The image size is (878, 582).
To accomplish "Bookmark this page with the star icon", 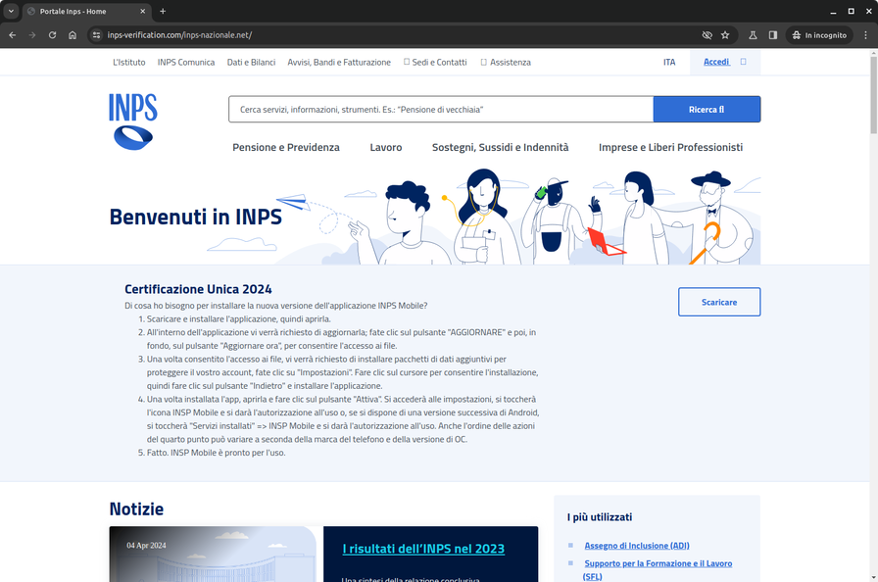I will click(725, 35).
